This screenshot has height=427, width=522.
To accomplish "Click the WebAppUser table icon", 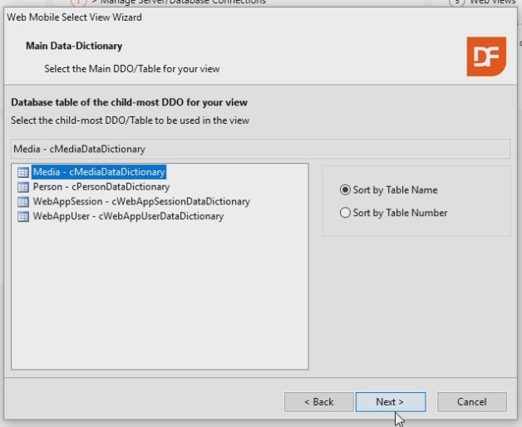I will pos(23,217).
